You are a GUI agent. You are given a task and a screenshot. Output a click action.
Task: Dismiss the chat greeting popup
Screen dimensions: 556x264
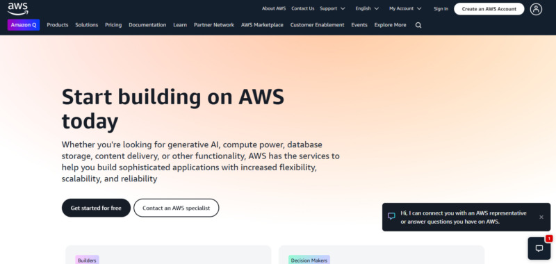[x=541, y=217]
